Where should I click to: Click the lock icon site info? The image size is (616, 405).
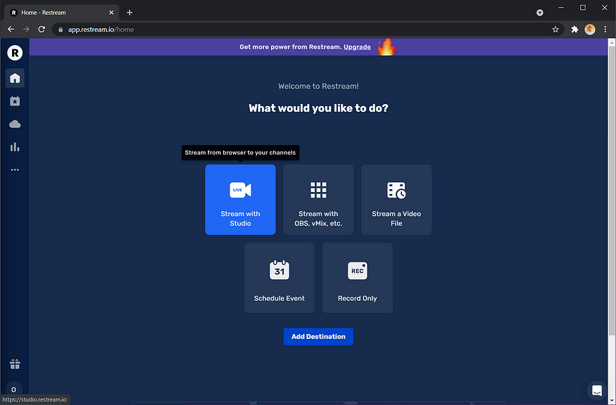[60, 30]
